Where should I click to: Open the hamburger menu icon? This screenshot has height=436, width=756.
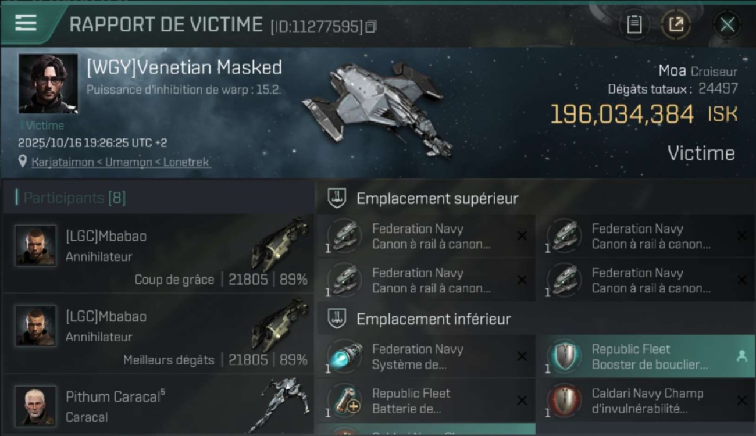point(26,23)
